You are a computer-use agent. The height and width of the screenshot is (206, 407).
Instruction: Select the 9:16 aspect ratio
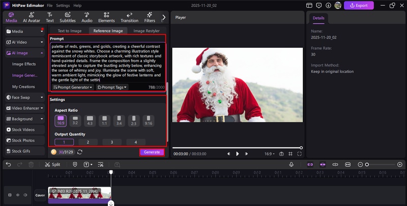[x=149, y=121]
